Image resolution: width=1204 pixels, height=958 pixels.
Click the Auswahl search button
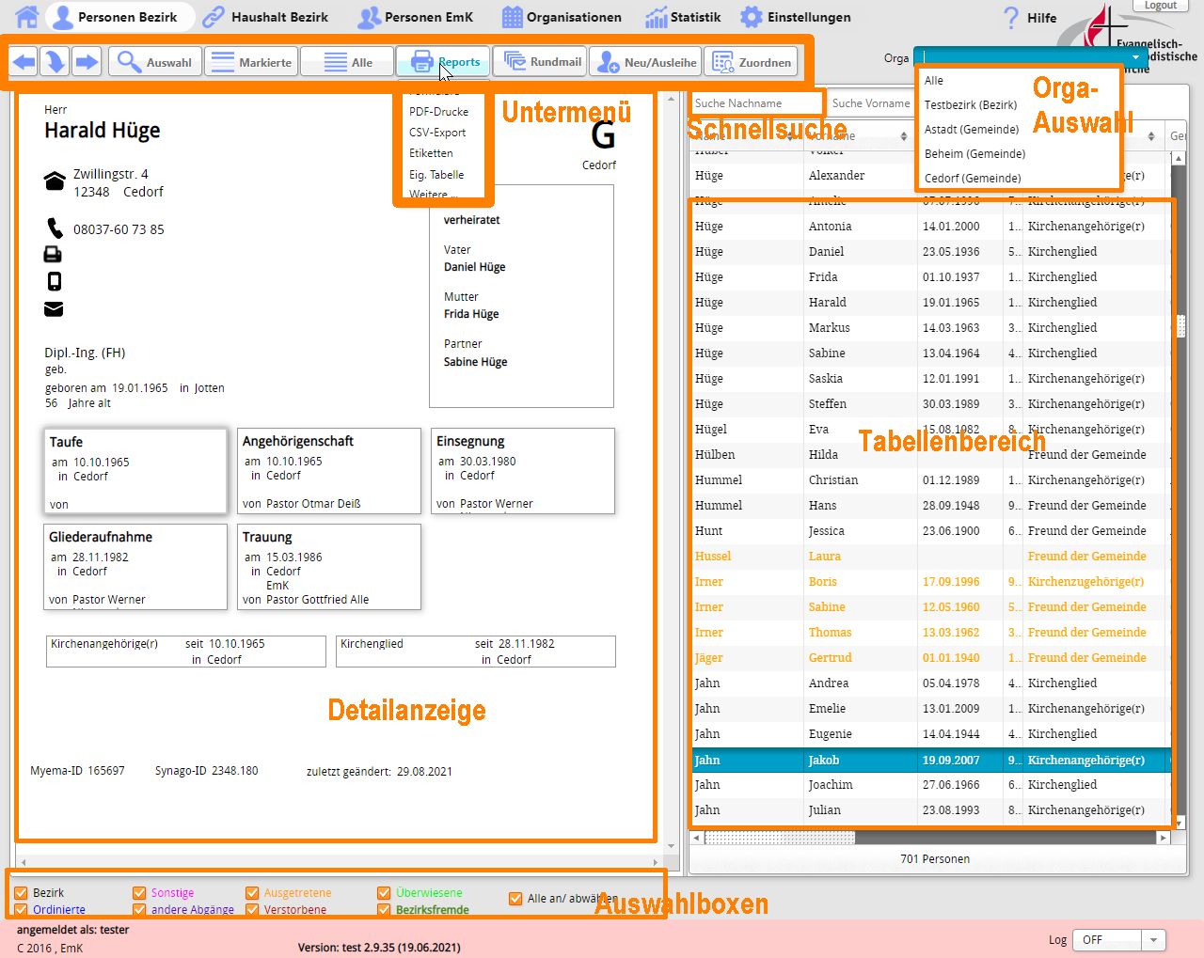tap(154, 62)
